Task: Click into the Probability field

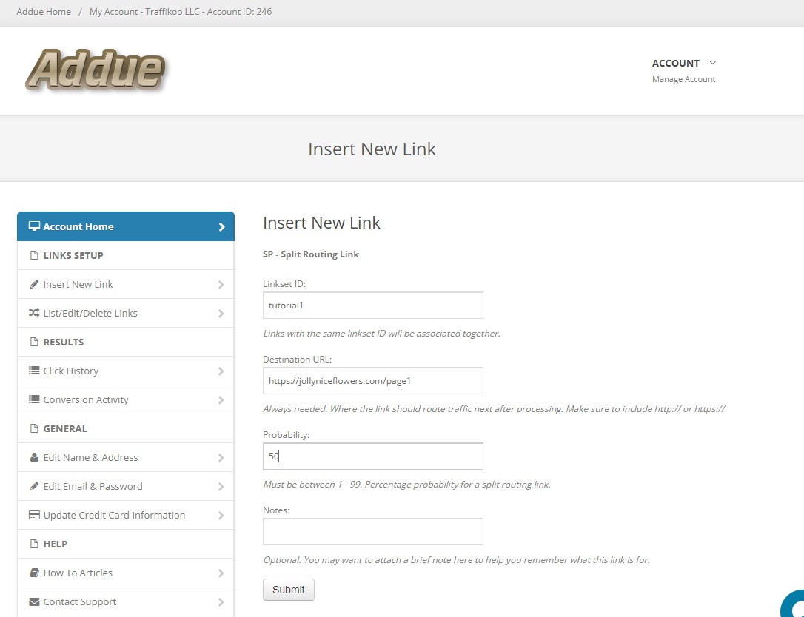Action: [373, 456]
